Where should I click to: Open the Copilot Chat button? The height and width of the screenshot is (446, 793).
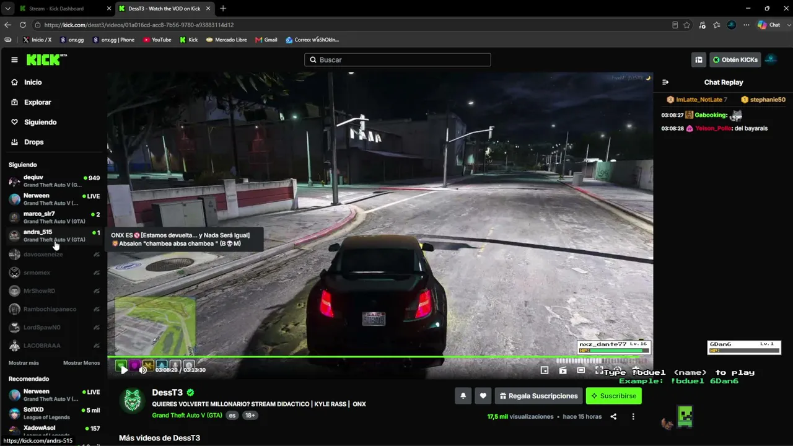[x=769, y=25]
